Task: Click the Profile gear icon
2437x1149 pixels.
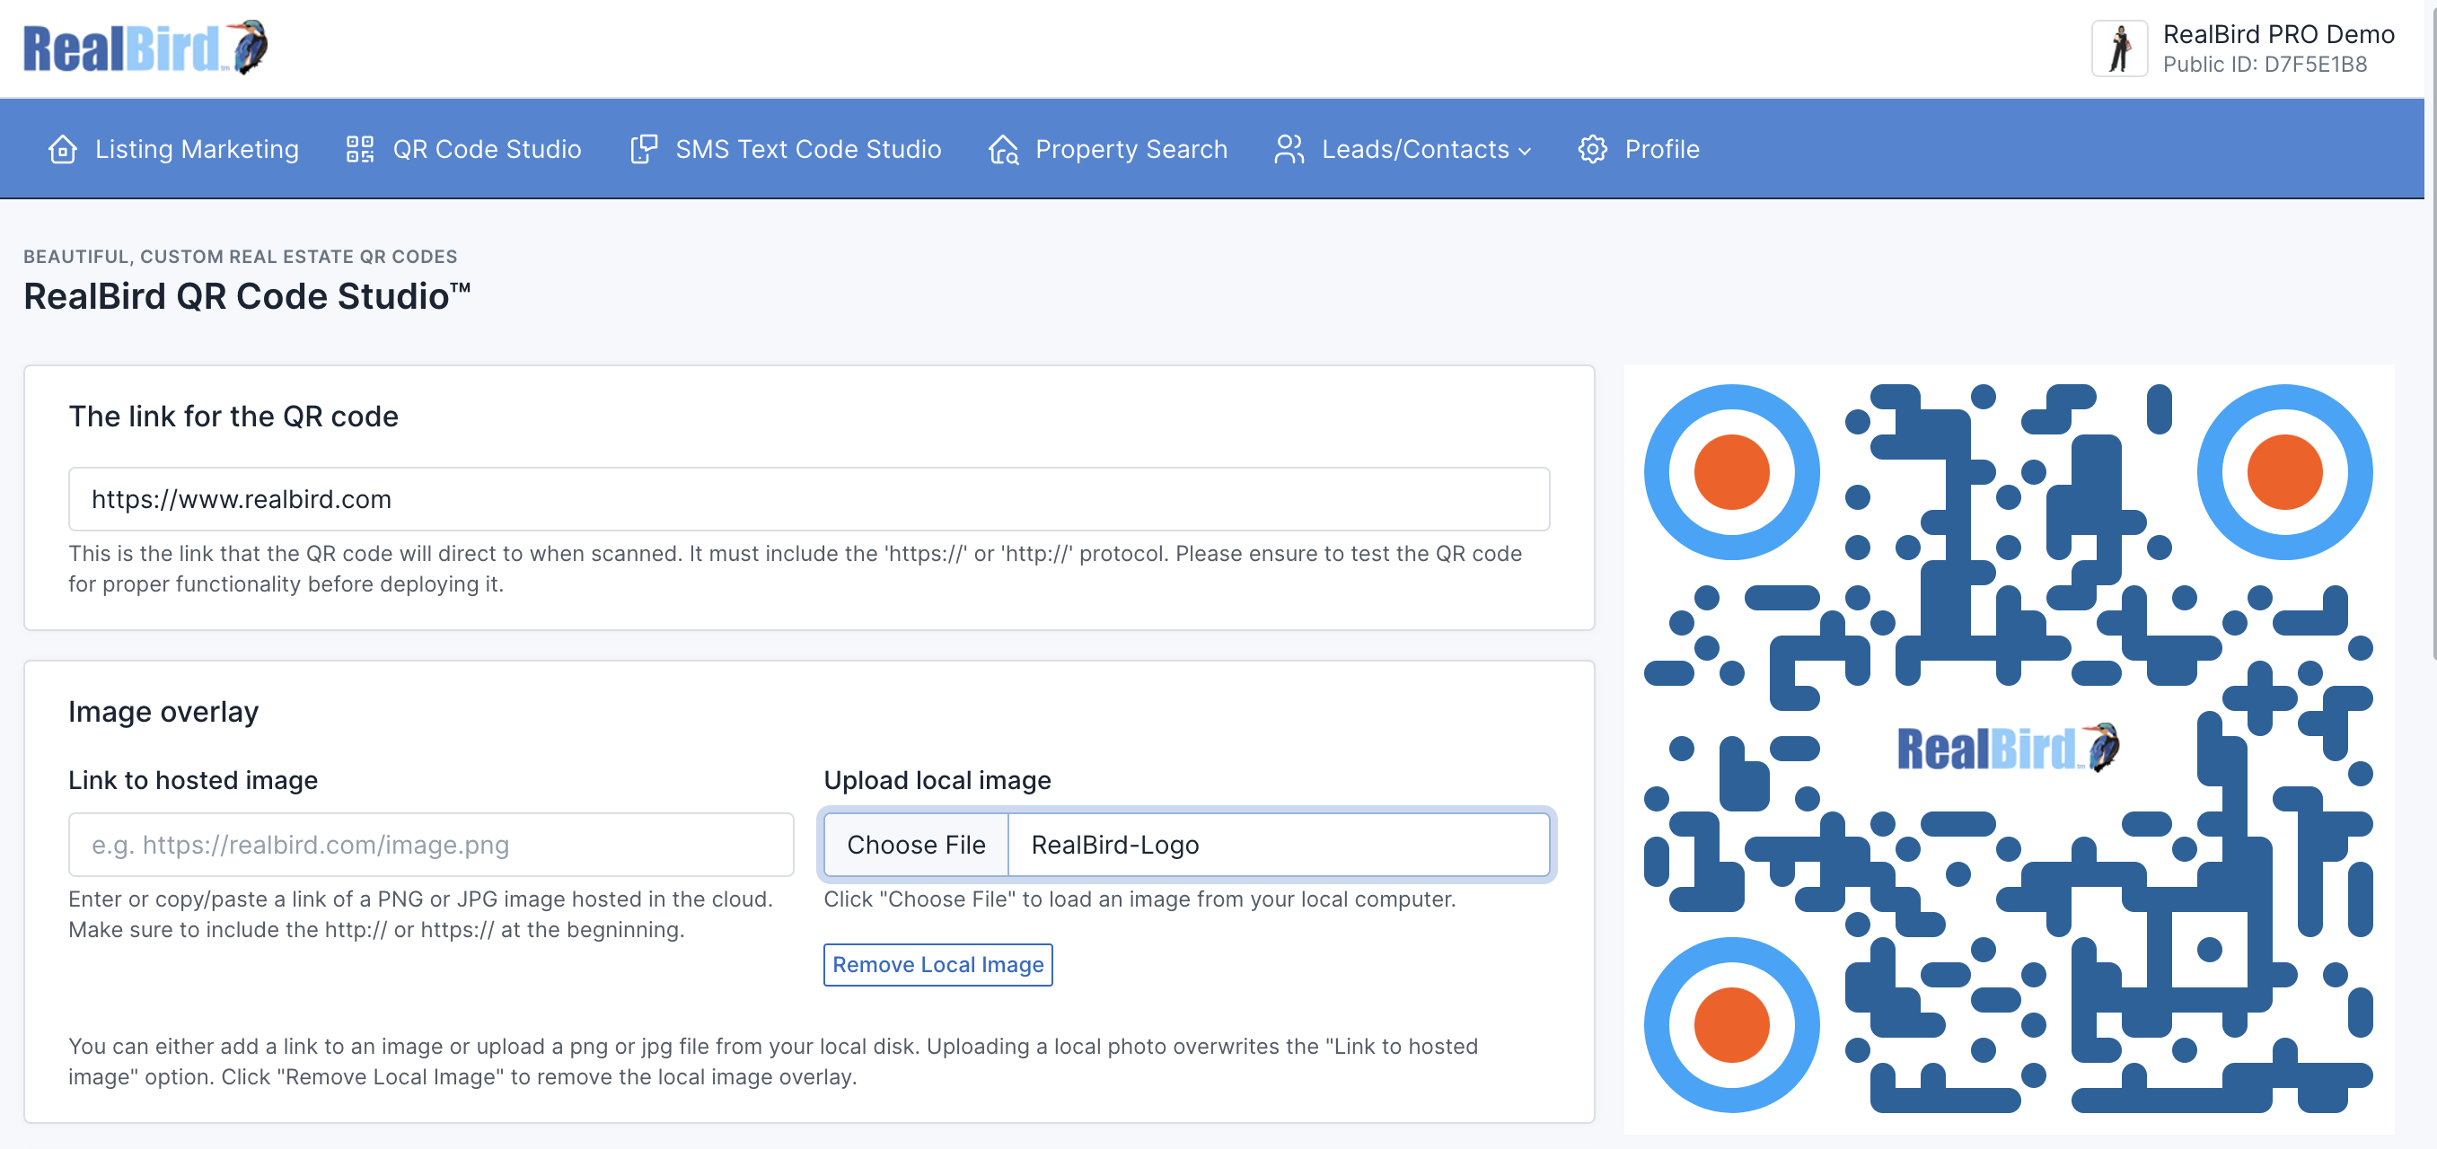Action: [1592, 149]
